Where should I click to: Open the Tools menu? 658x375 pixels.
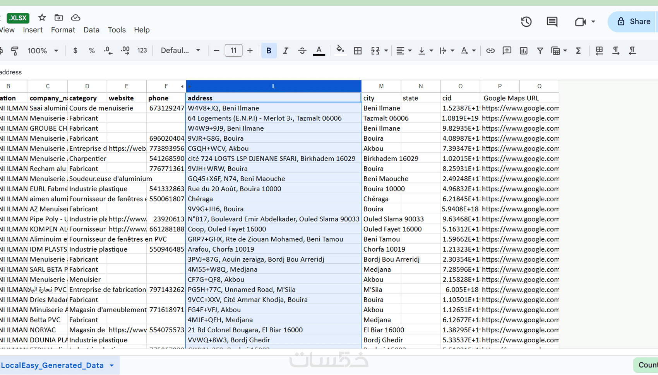coord(117,30)
